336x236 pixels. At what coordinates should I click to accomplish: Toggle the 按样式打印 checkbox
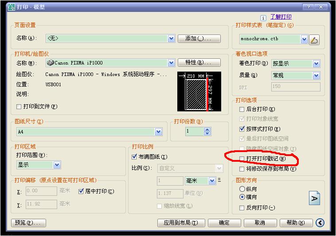pyautogui.click(x=242, y=129)
